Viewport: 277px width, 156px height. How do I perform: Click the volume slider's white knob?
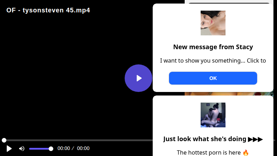tap(51, 149)
